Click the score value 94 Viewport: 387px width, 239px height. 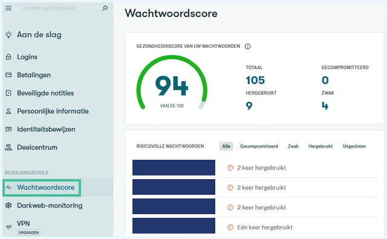point(172,86)
